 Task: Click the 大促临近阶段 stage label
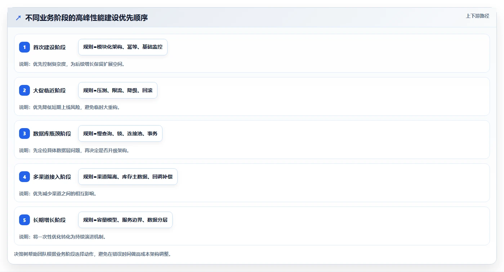click(x=49, y=90)
